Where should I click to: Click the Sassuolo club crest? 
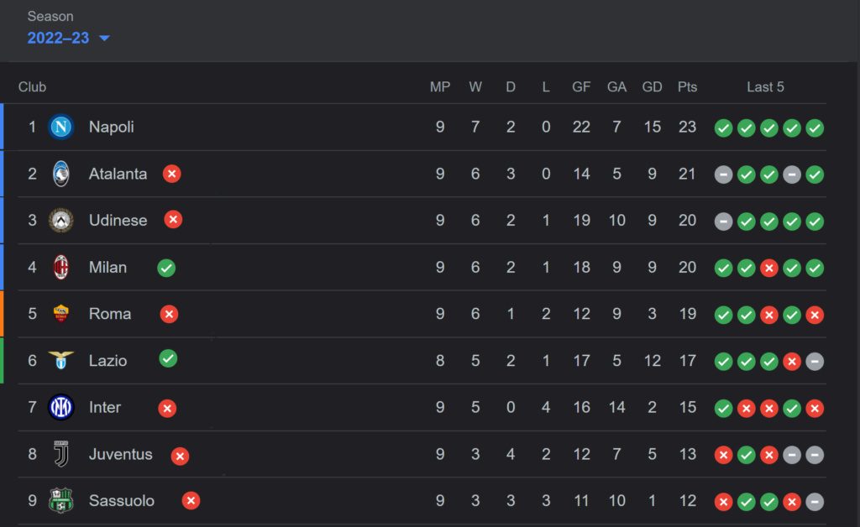pyautogui.click(x=60, y=501)
